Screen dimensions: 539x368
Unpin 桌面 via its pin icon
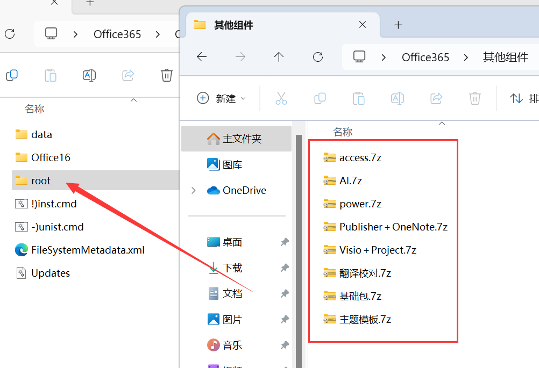click(x=285, y=242)
